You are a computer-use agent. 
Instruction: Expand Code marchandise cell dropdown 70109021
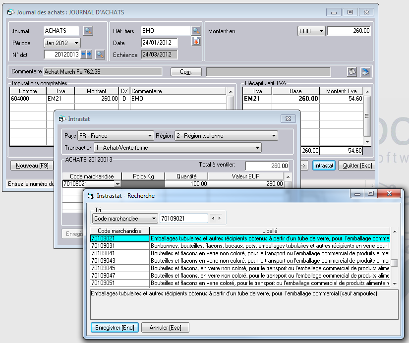point(117,184)
